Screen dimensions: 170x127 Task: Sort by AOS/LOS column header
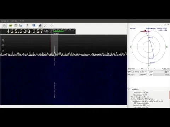click(x=165, y=69)
